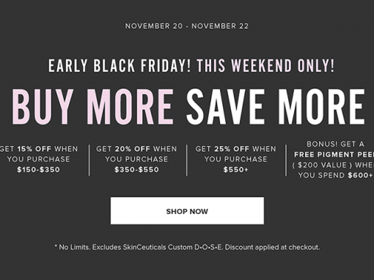Click the BONUS! GET A line

point(335,144)
